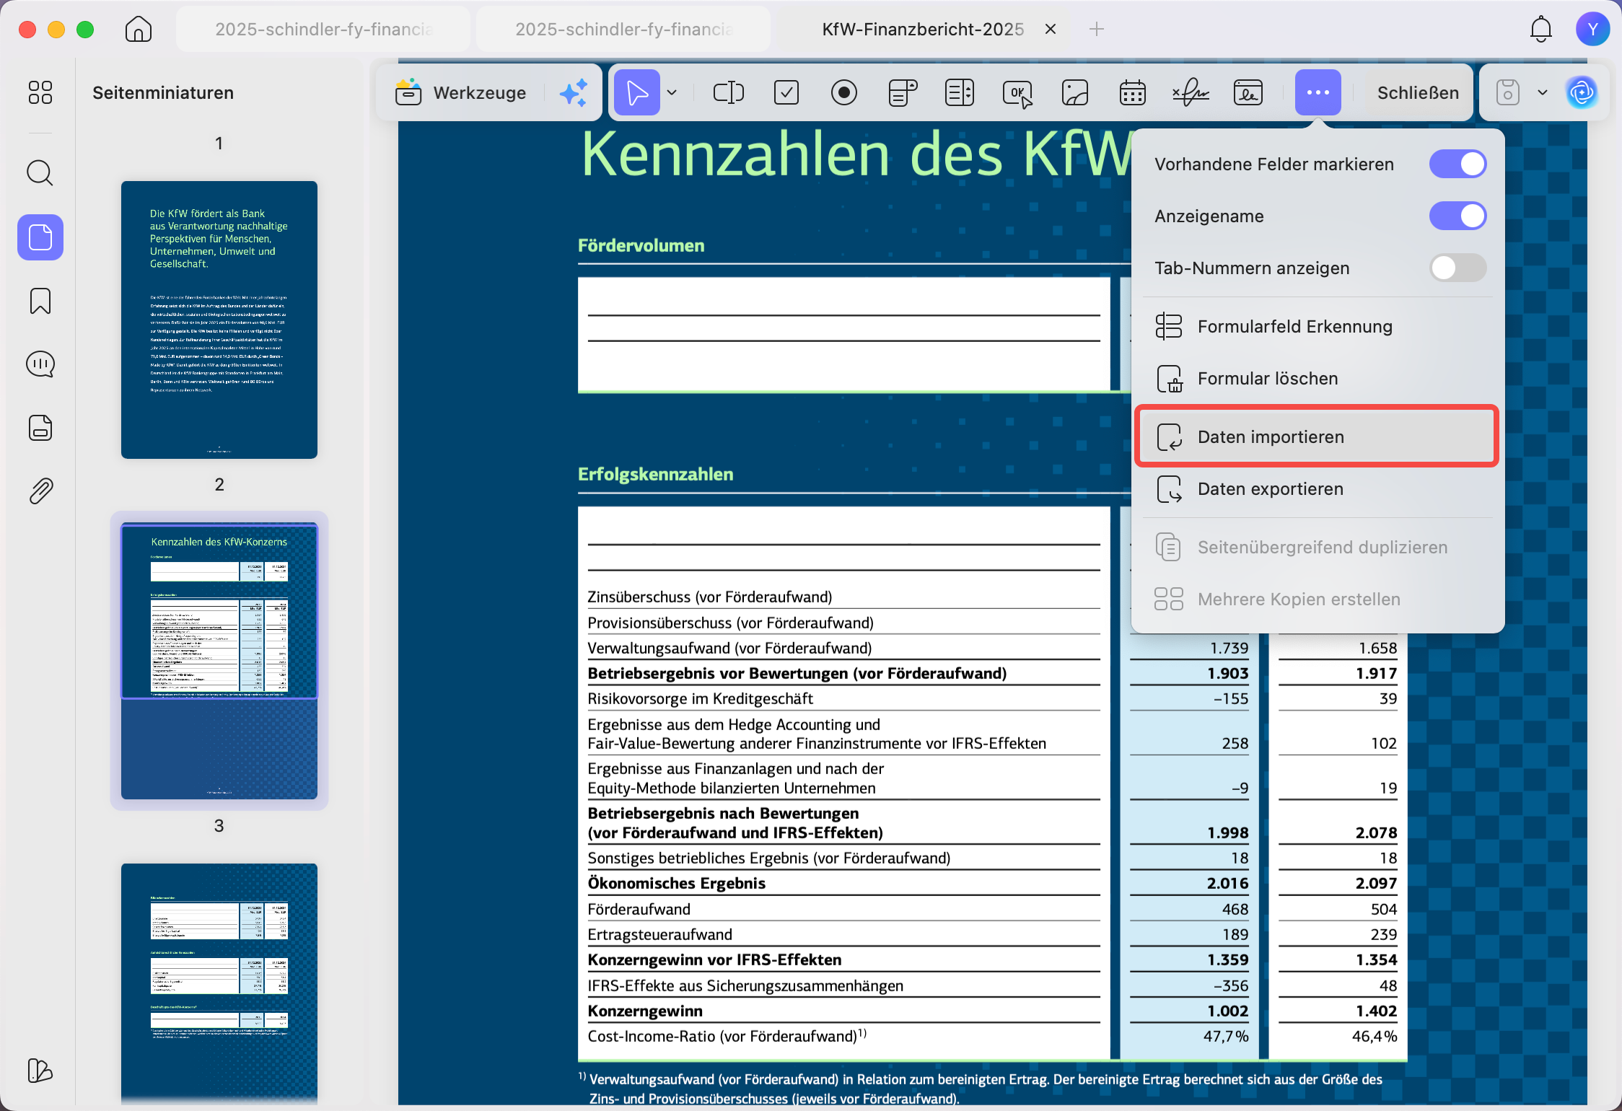
Task: Select the text field tool
Action: pos(729,92)
